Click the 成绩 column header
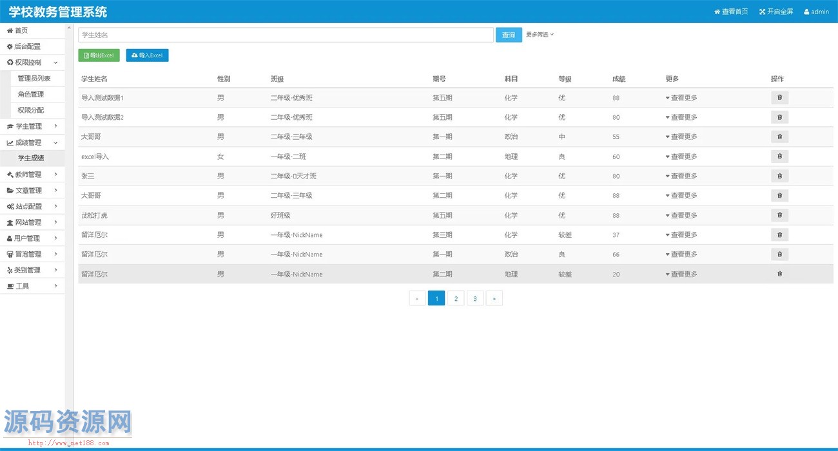 coord(619,79)
